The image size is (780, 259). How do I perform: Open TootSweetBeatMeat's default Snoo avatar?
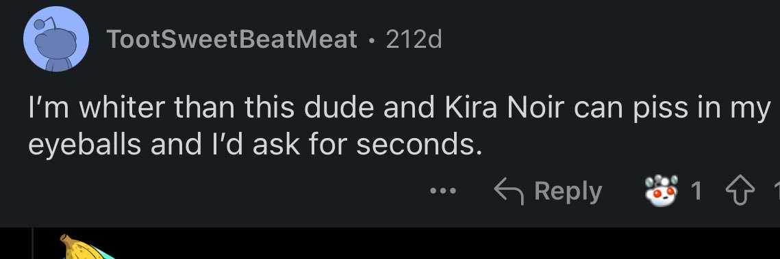56,39
